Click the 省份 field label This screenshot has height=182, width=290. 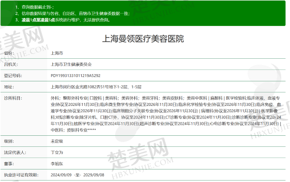coord(9,53)
